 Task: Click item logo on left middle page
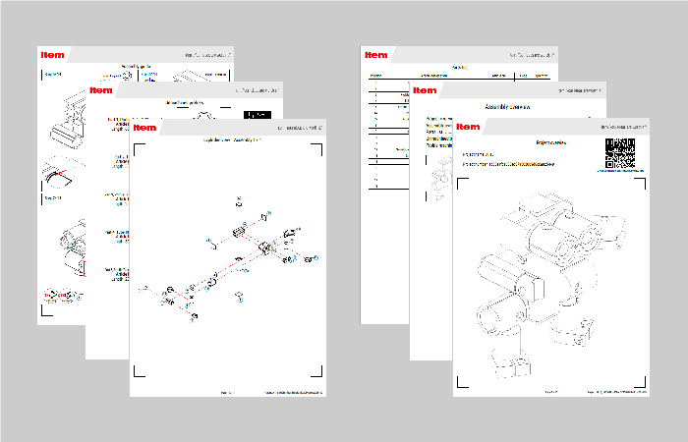pyautogui.click(x=101, y=89)
